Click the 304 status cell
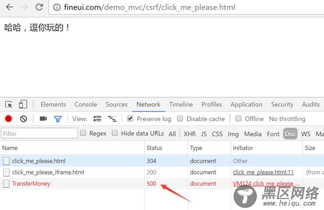Image resolution: width=324 pixels, height=210 pixels. [x=151, y=161]
